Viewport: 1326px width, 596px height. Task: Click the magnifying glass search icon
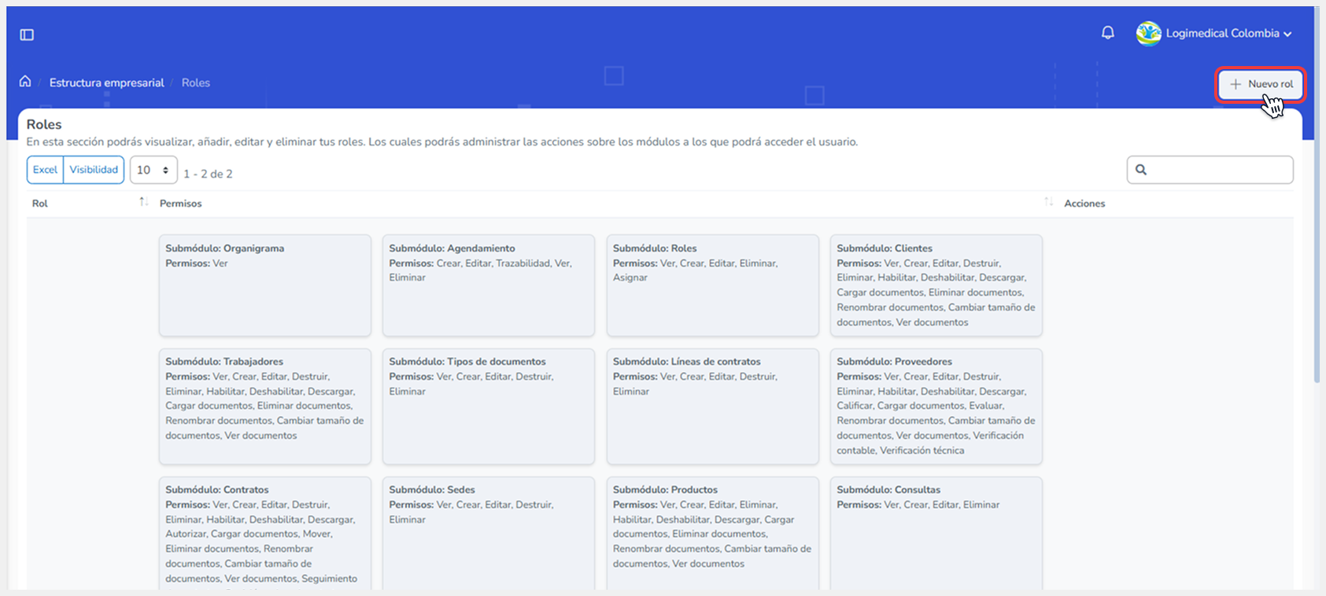(x=1141, y=170)
